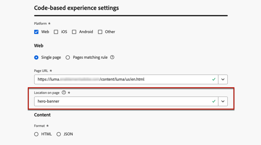261x145 pixels.
Task: Select JSON content format
Action: [x=59, y=134]
